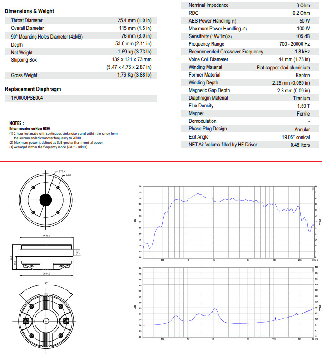Select shipping box inches value (5.47 x 4.76 x 2.87 in)
This screenshot has height=357, width=322.
pyautogui.click(x=129, y=67)
